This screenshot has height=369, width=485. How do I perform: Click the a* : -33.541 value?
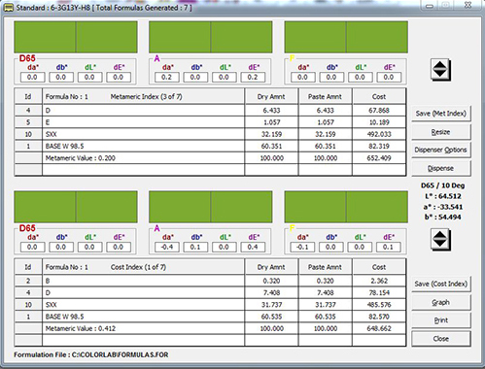(x=443, y=207)
